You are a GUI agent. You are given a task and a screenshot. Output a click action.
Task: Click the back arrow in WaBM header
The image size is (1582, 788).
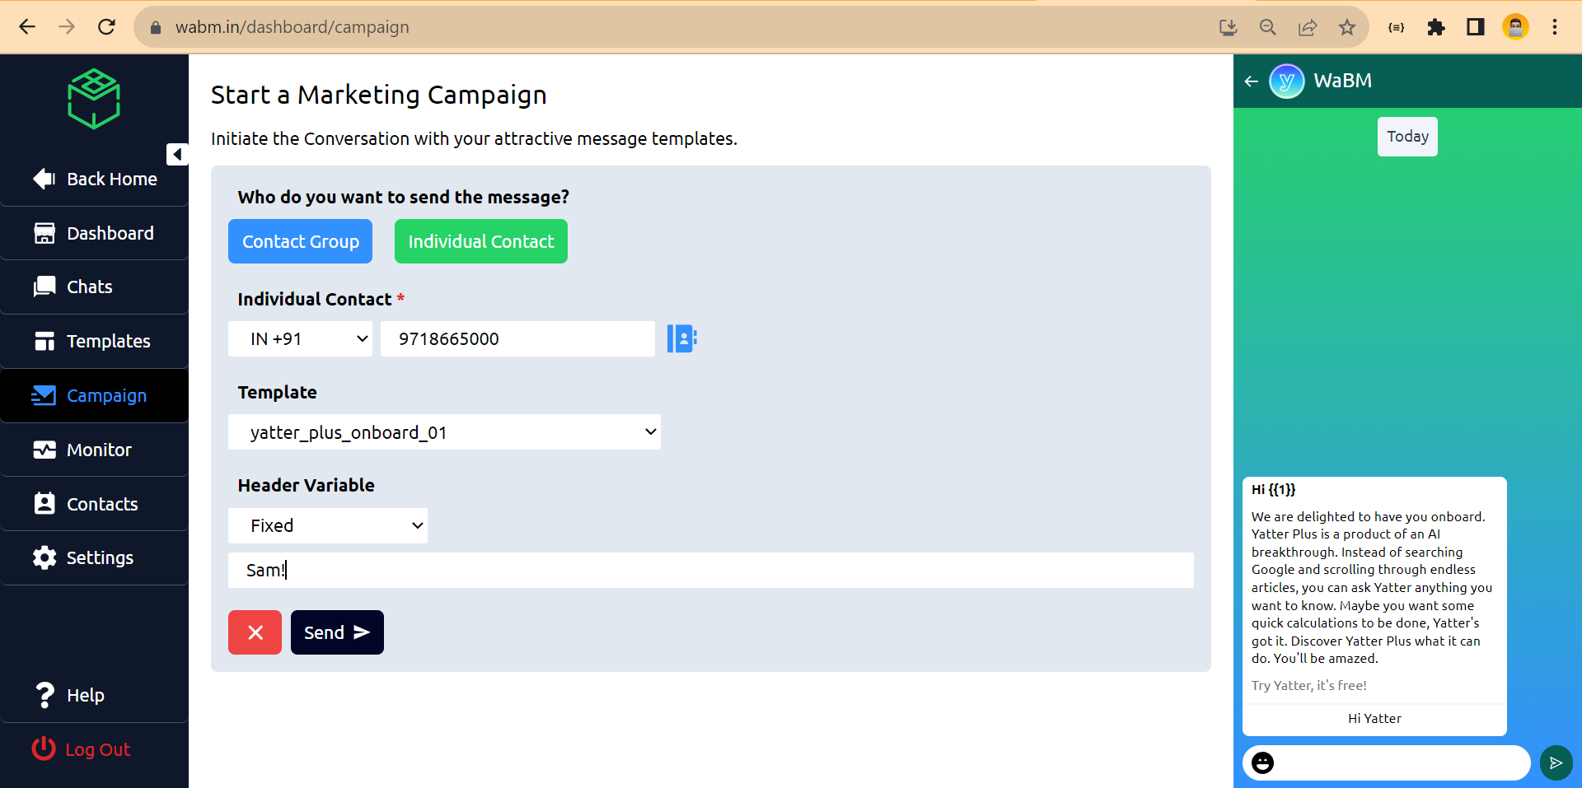pos(1251,81)
